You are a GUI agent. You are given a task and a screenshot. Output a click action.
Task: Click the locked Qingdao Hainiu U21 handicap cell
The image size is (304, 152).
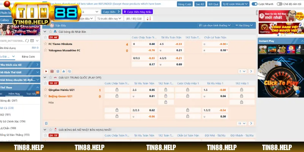click(117, 90)
